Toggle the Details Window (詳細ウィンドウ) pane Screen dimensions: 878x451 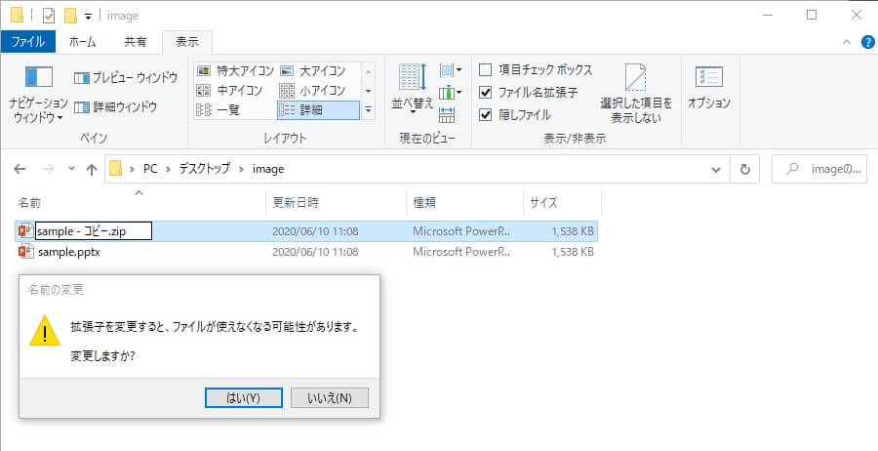pos(116,107)
